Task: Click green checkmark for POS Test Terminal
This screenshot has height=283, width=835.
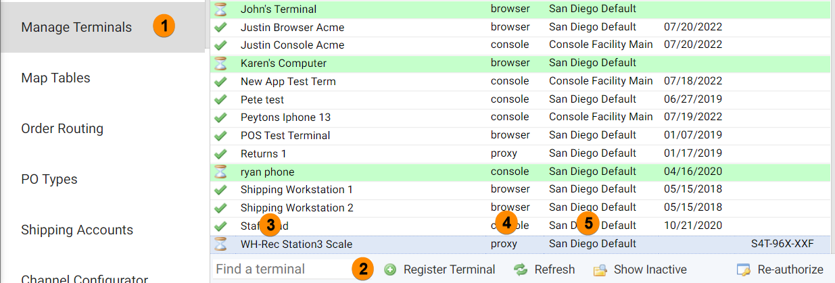Action: pos(220,136)
